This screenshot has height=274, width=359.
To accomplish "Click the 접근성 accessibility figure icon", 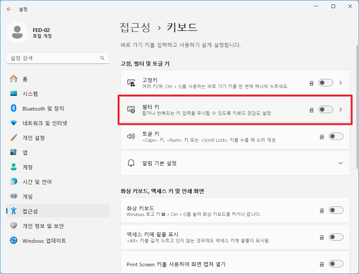I will (x=14, y=211).
